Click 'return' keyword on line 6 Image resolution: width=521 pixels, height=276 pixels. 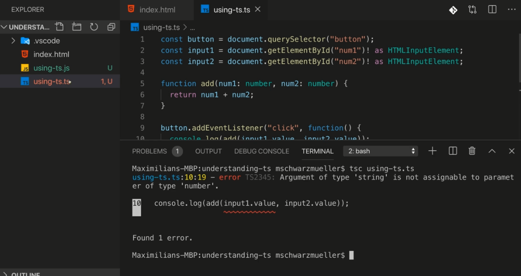183,95
